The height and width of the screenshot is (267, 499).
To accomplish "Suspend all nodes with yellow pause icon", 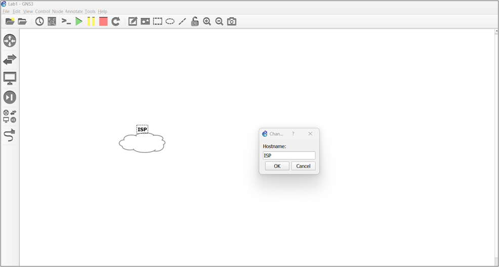I will [91, 22].
